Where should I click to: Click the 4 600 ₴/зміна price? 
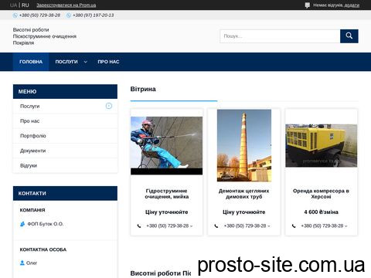click(321, 212)
